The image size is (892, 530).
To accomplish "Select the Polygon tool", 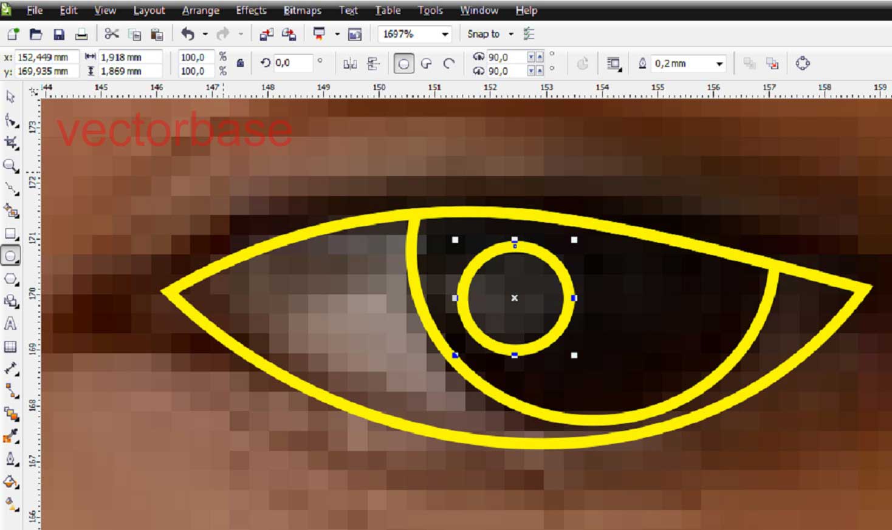I will [x=10, y=279].
